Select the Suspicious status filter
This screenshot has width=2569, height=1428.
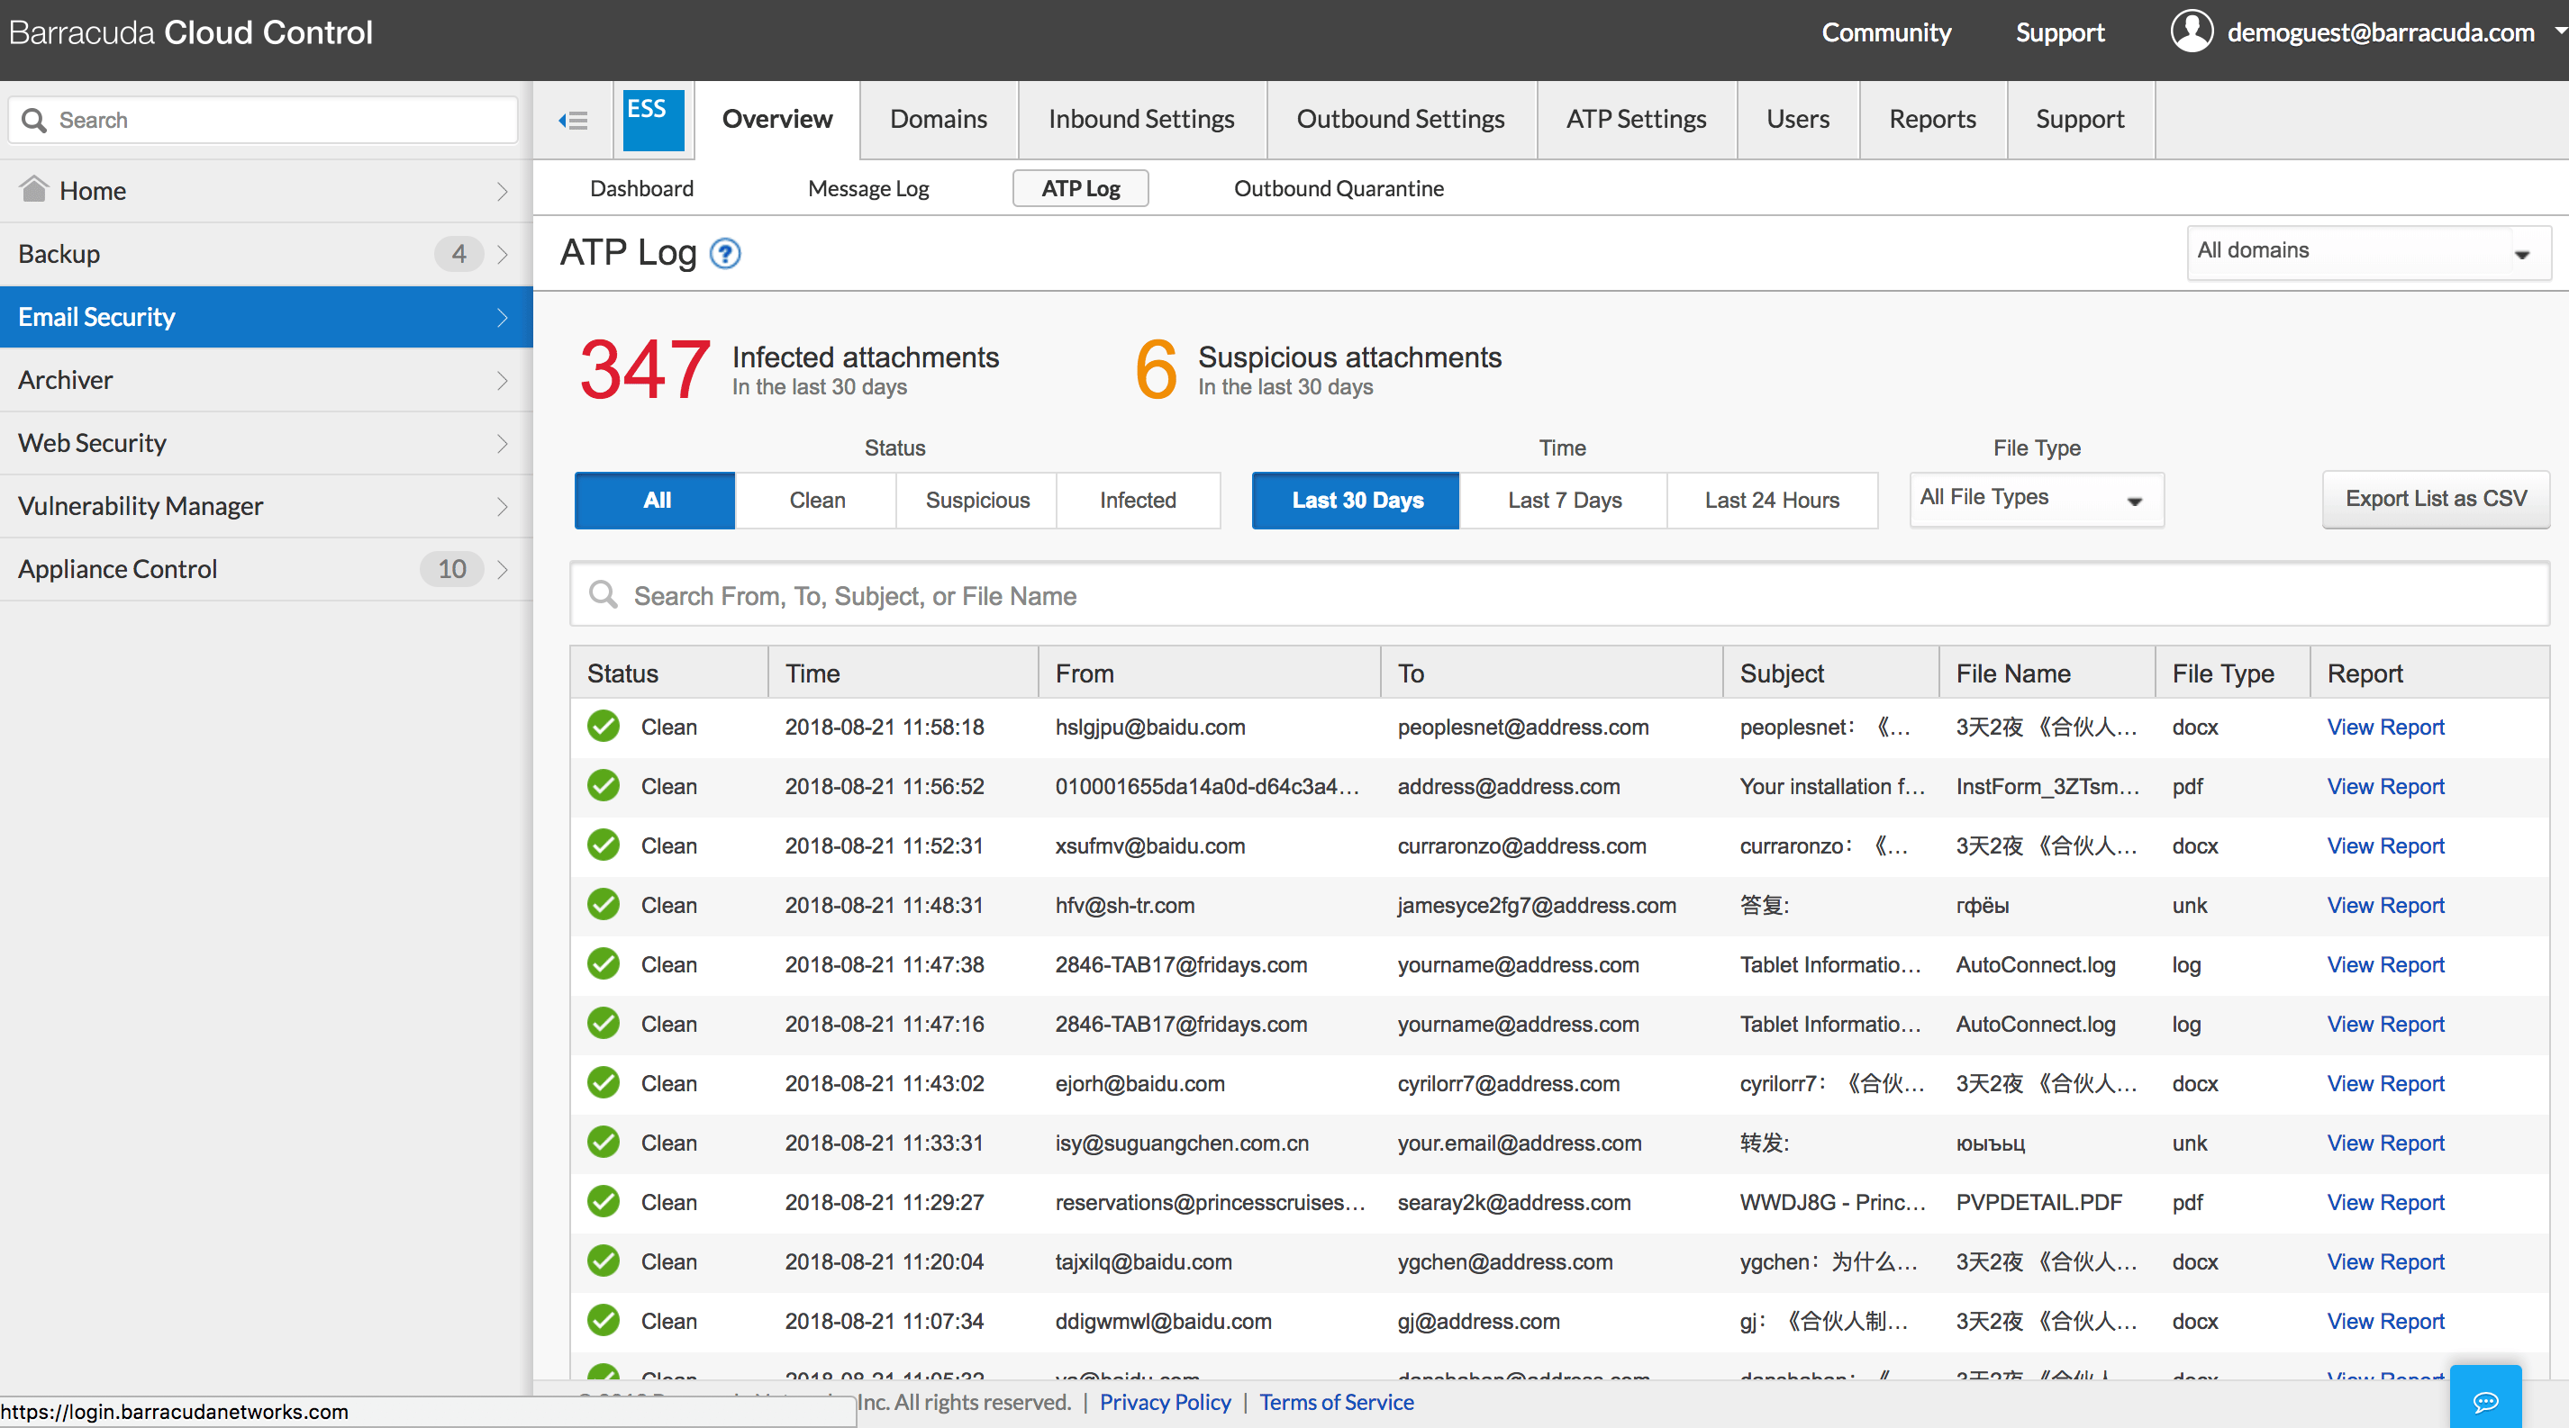click(x=976, y=501)
